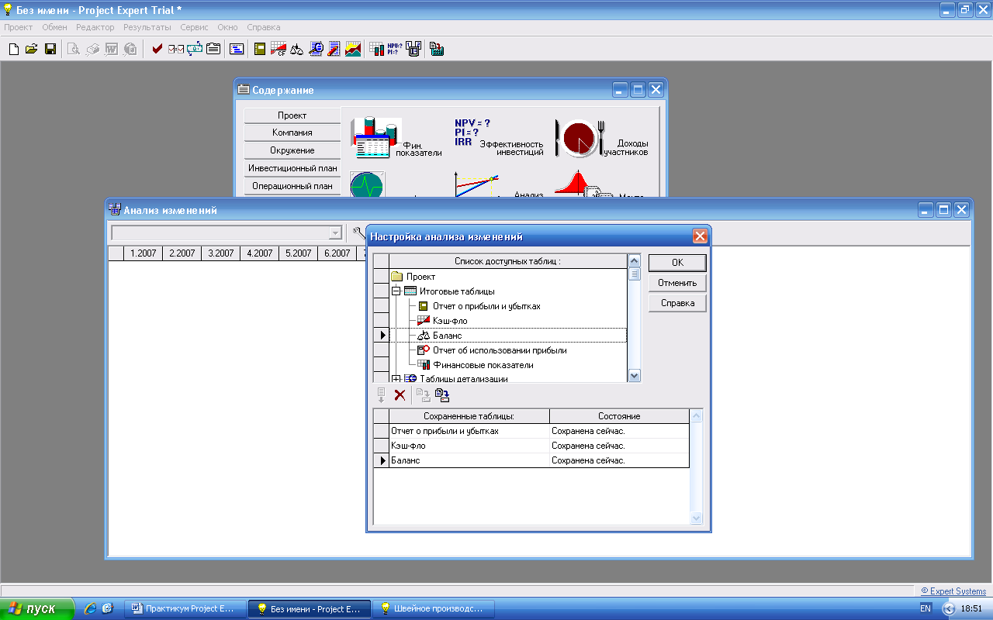Open the Окно menu

tap(227, 27)
